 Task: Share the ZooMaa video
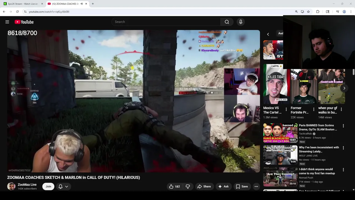[x=204, y=186]
